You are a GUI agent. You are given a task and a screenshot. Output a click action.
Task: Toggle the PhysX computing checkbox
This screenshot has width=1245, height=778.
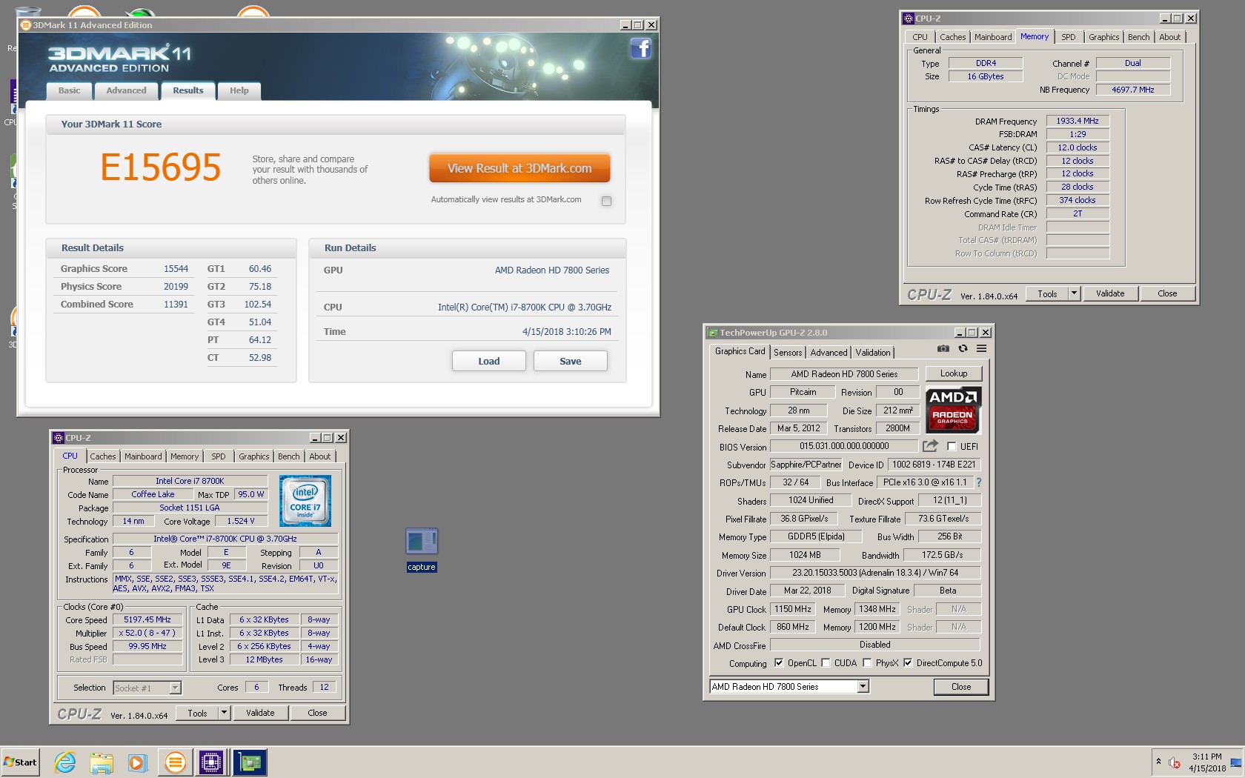867,663
